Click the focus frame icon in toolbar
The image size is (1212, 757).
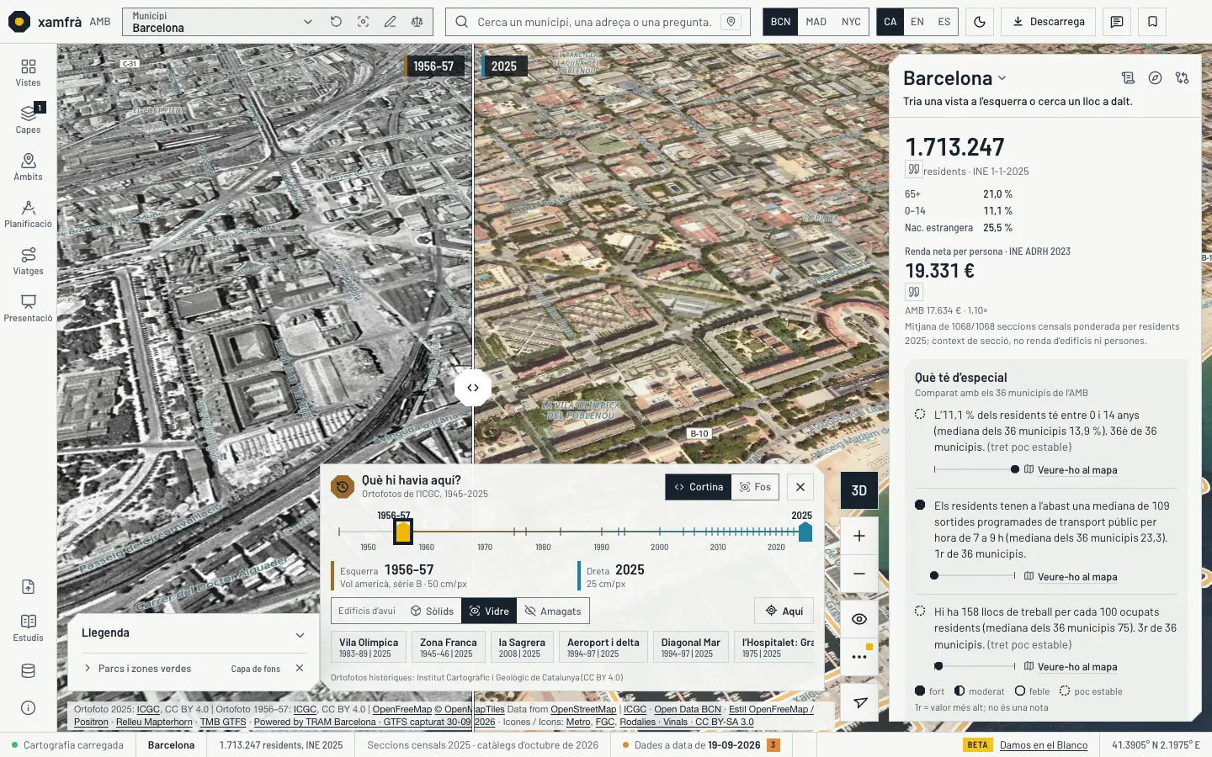(x=363, y=22)
